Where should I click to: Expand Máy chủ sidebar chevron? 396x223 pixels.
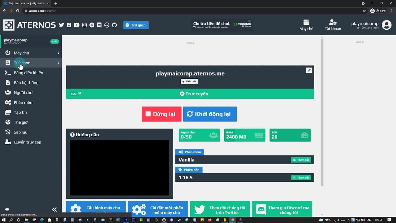click(x=58, y=53)
